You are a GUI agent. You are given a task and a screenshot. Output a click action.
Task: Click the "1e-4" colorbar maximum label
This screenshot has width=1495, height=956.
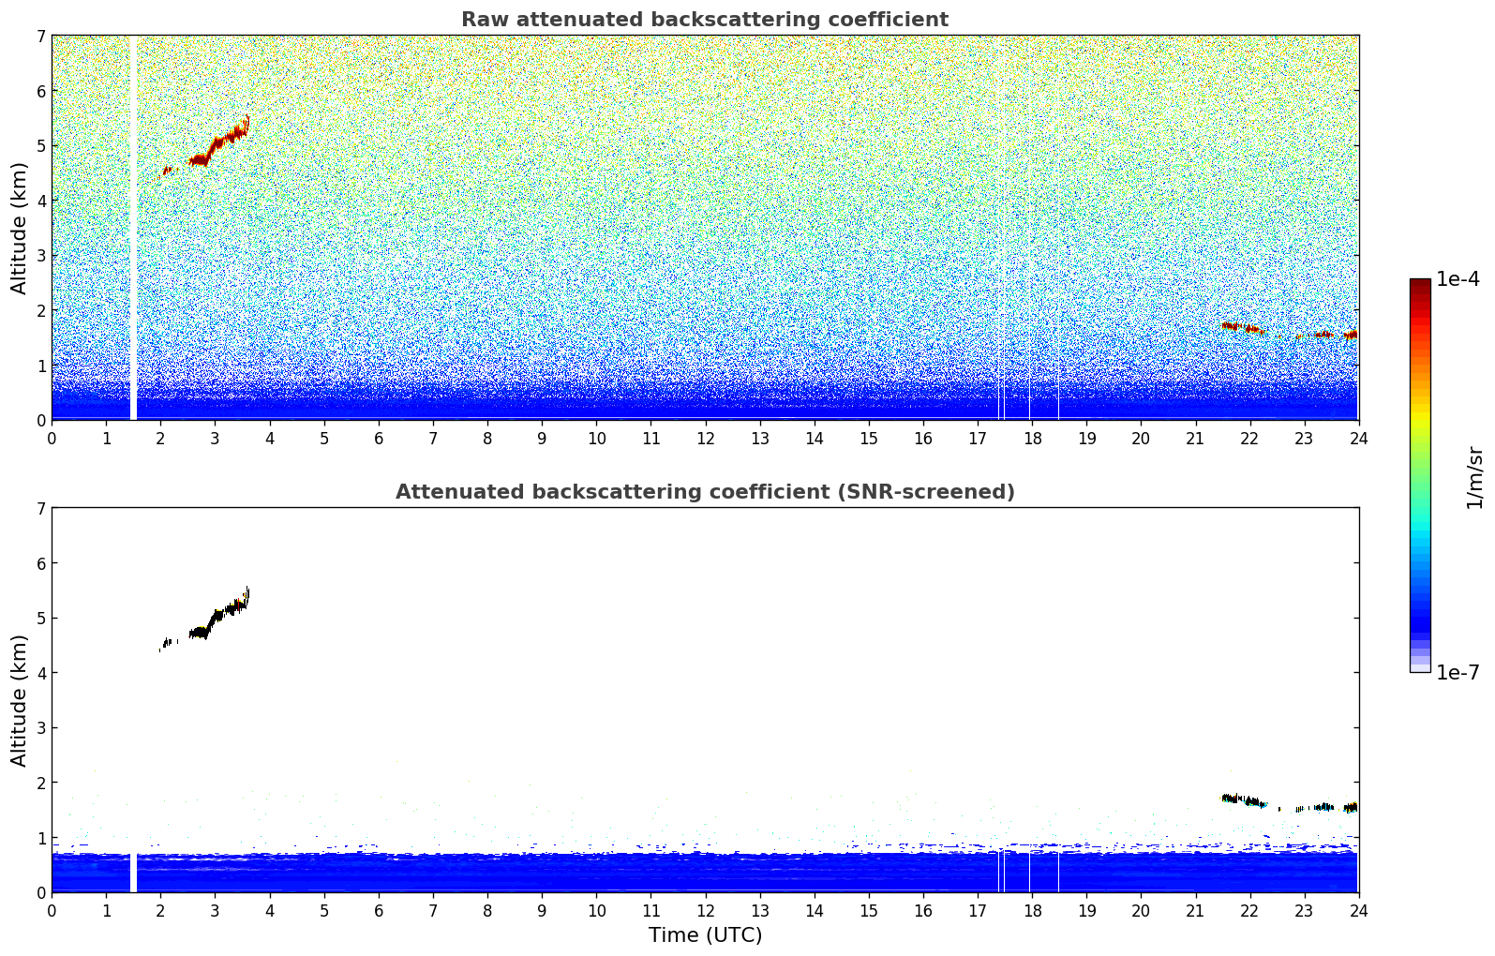1458,279
